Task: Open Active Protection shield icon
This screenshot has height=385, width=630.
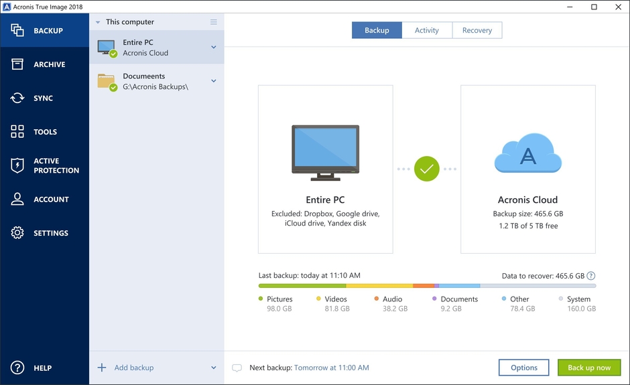Action: click(x=17, y=166)
